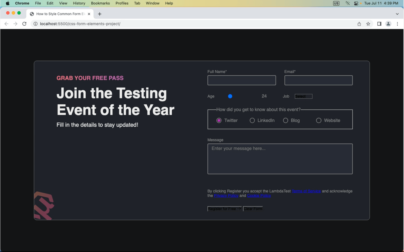Open the Job select dropdown
Screen dimensions: 404x252
coord(303,96)
